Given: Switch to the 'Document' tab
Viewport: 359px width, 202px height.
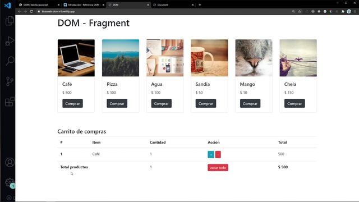Looking at the screenshot, I should click(x=173, y=5).
